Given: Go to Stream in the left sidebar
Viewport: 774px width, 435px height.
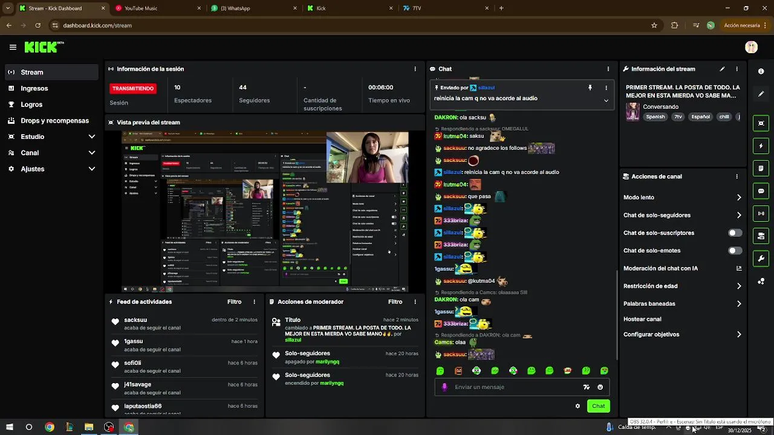Looking at the screenshot, I should click(51, 72).
